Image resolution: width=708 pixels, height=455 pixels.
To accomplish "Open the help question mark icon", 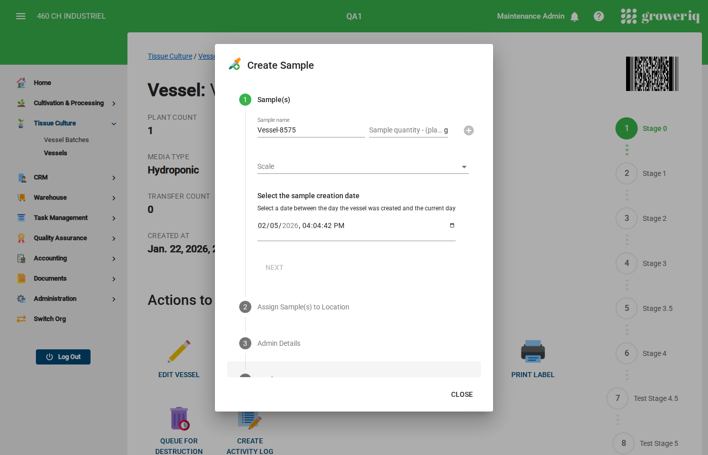I will click(x=599, y=16).
